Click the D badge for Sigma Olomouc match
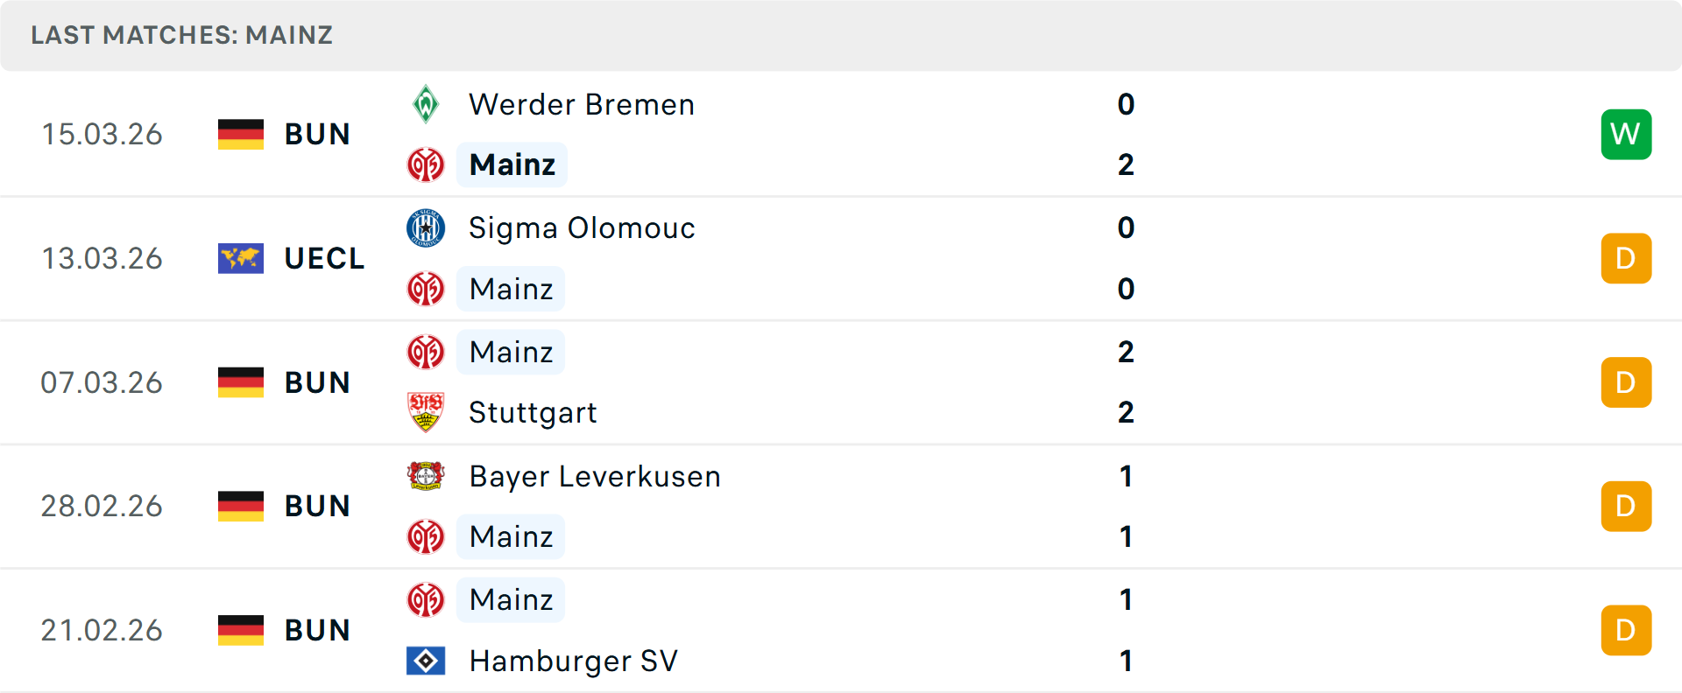Screen dimensions: 1682x693 coord(1626,258)
